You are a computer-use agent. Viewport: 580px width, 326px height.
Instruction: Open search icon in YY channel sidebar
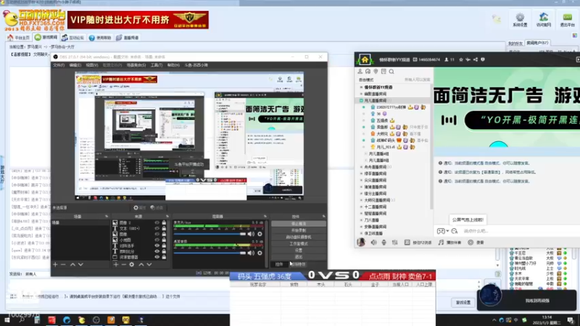[391, 71]
